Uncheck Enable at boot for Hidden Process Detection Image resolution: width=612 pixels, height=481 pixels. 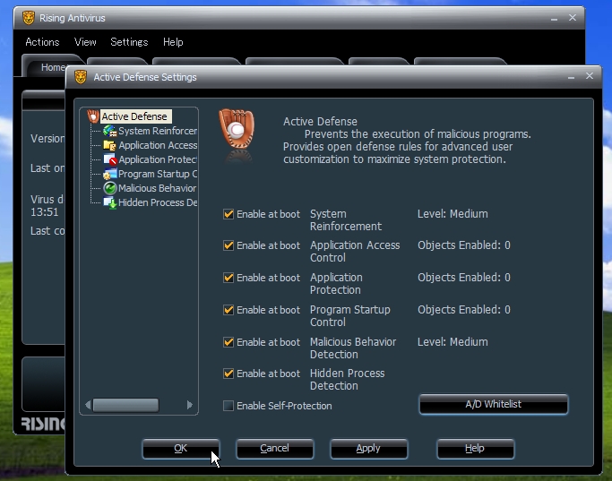pyautogui.click(x=228, y=374)
